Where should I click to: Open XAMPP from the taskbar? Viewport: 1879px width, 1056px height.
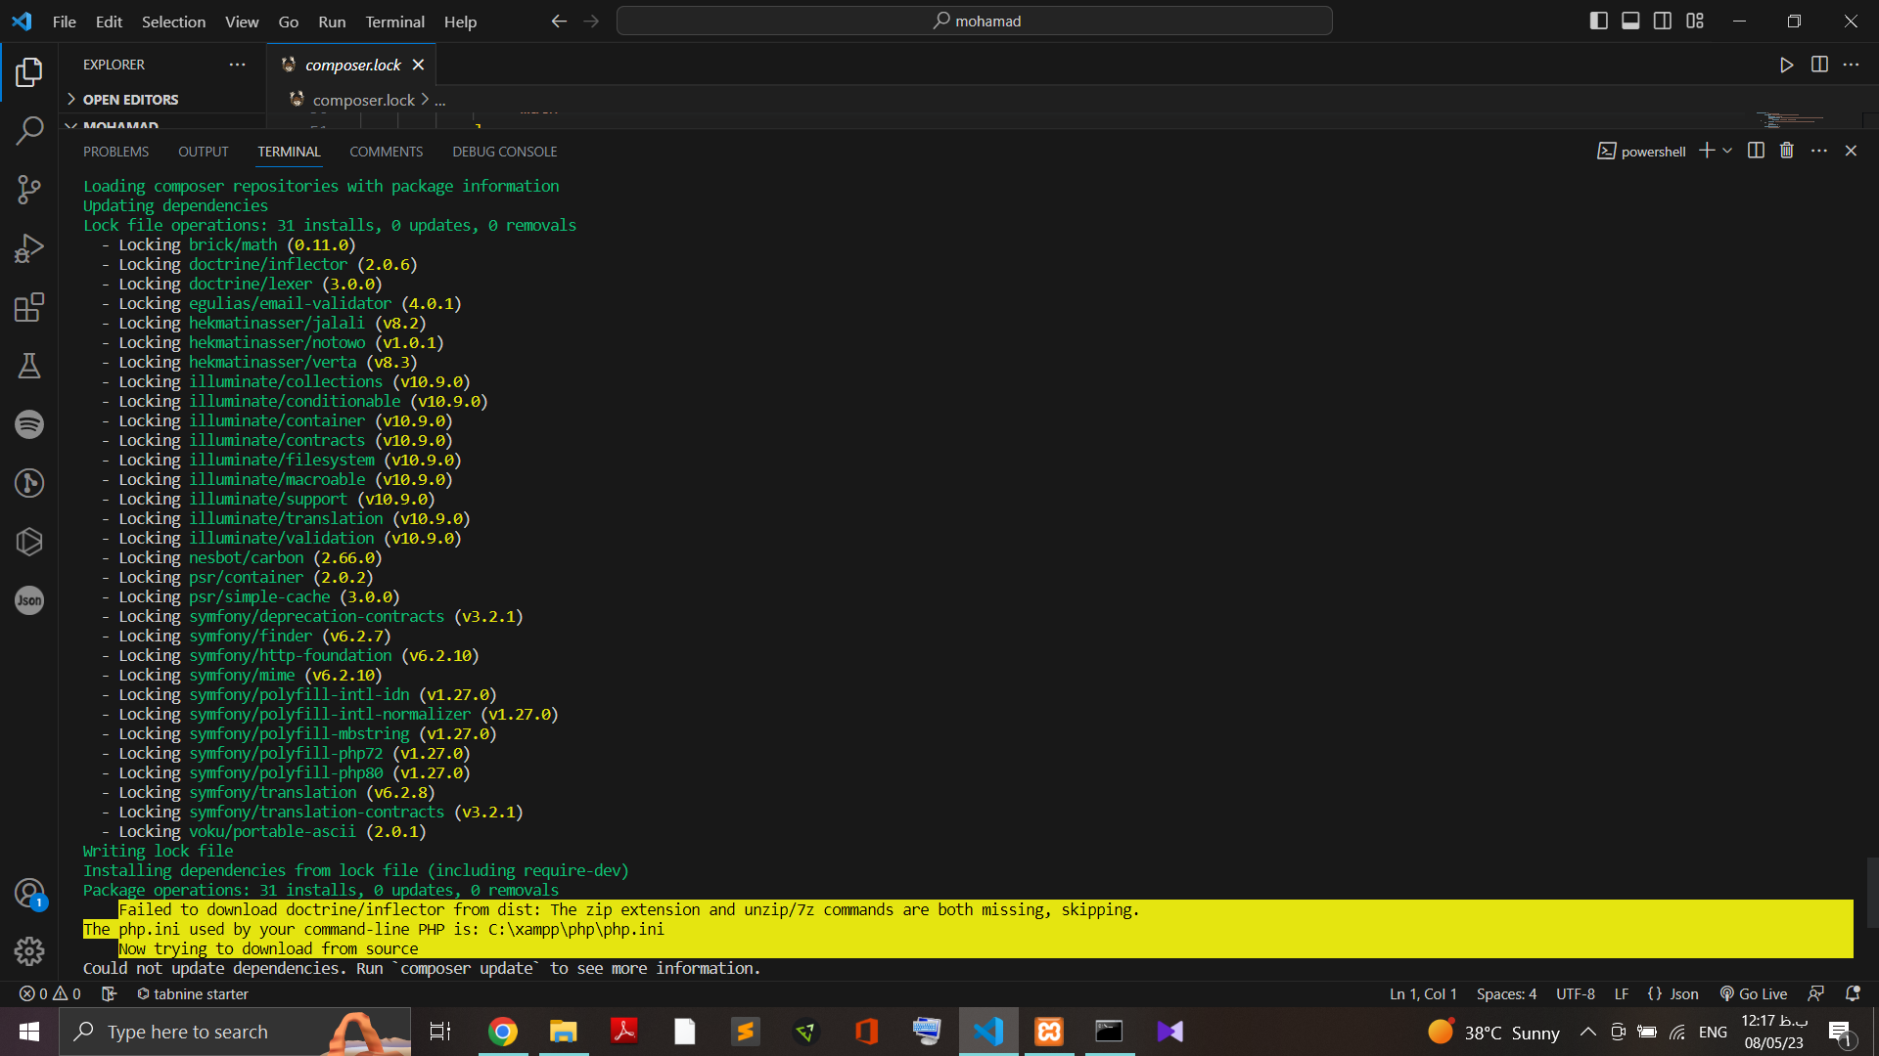click(1049, 1032)
